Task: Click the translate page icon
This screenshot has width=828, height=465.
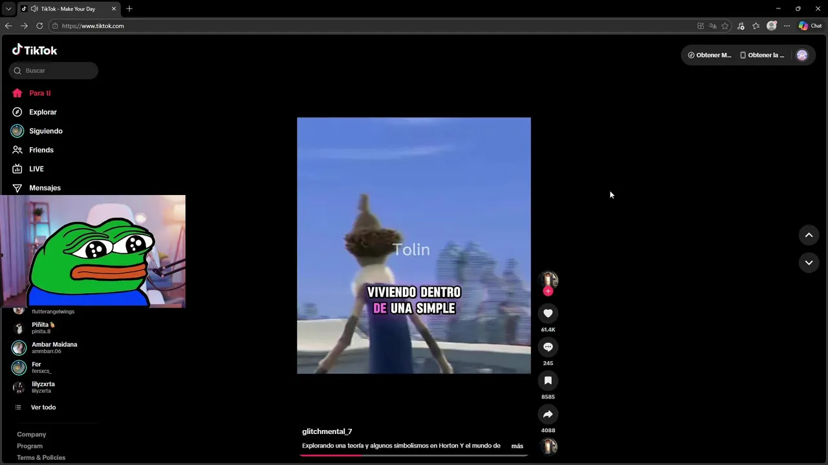Action: click(x=713, y=26)
